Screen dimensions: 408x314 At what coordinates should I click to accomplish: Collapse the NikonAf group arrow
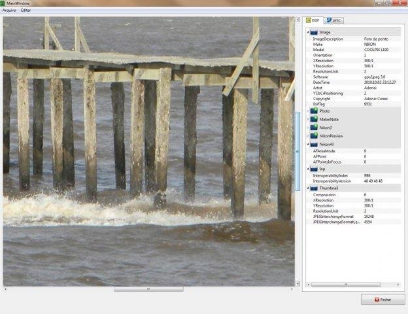[308, 145]
